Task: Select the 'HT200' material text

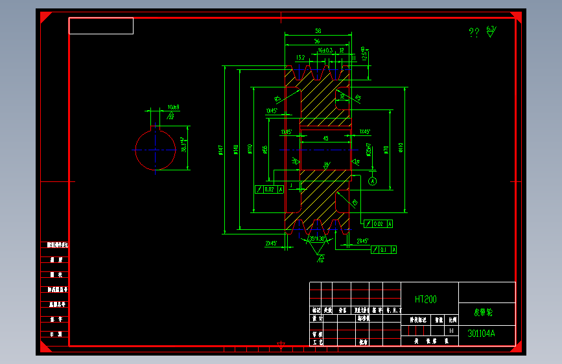Action: point(425,299)
